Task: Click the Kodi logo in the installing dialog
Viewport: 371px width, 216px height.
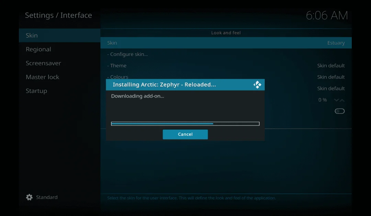Action: pos(257,84)
